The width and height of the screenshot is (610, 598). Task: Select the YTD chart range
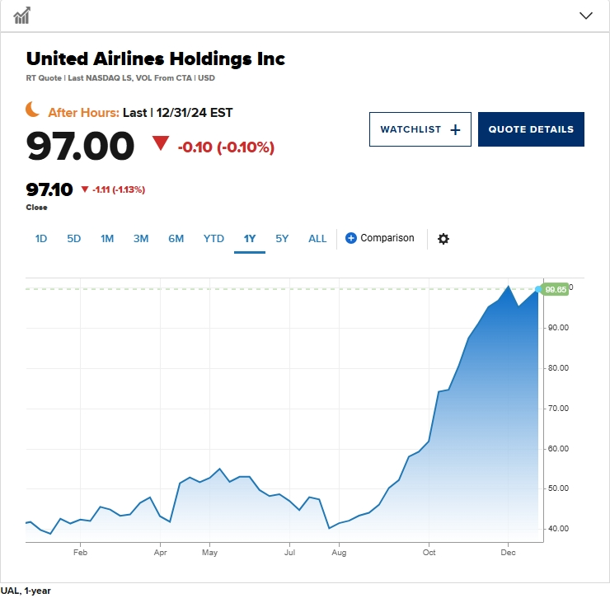tap(213, 239)
